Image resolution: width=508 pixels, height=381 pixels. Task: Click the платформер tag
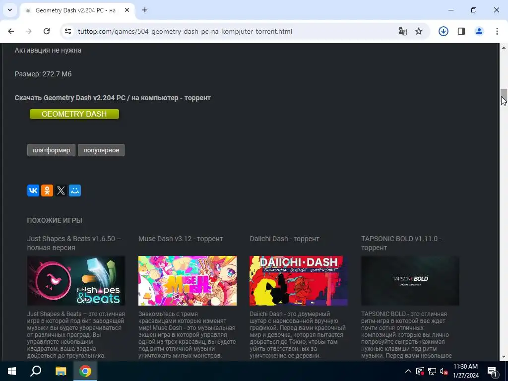point(51,150)
